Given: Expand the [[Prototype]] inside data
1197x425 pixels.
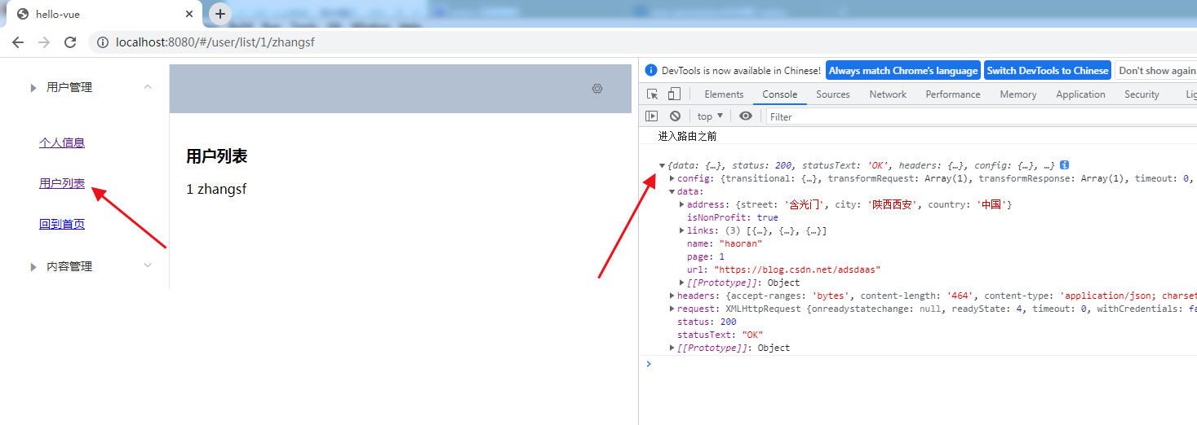Looking at the screenshot, I should pos(682,283).
